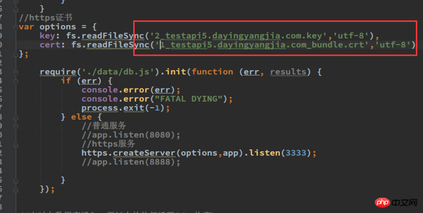This screenshot has width=423, height=213.
Task: Click the 中文网 watermark text
Action: click(x=404, y=202)
